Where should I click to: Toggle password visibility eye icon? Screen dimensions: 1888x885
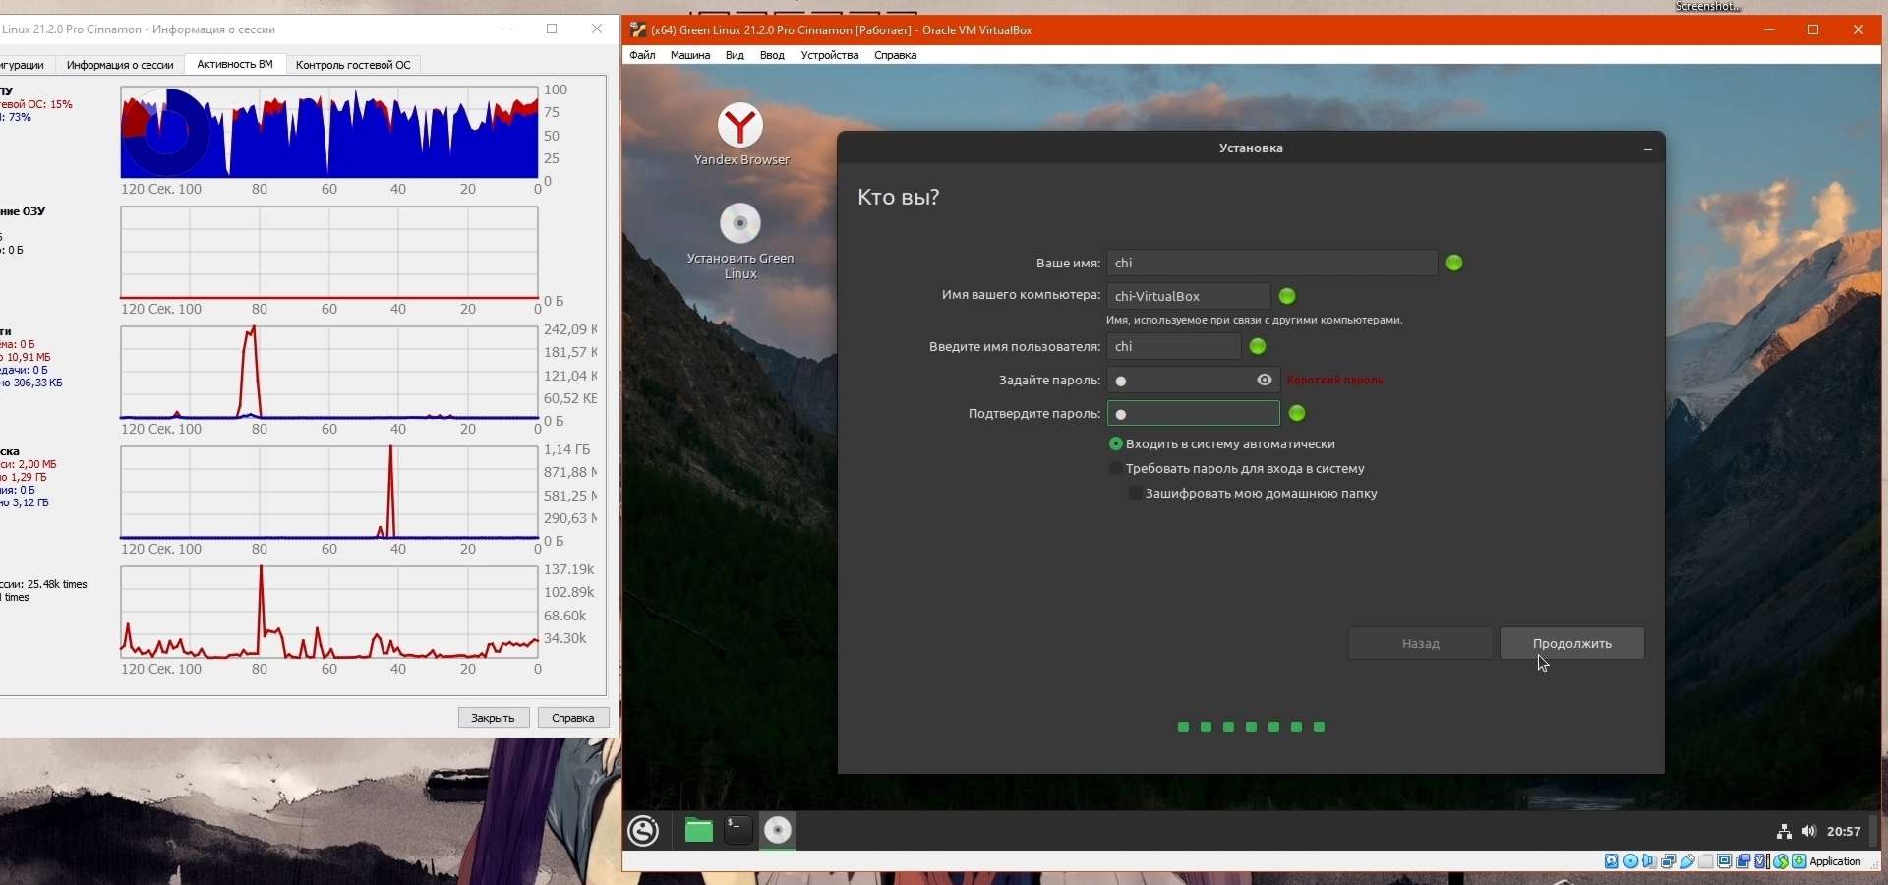click(x=1265, y=380)
